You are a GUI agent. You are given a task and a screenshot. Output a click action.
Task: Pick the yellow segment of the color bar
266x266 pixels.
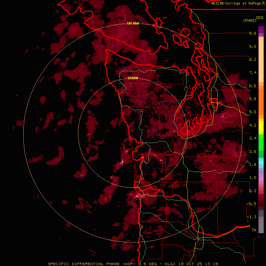click(x=261, y=126)
